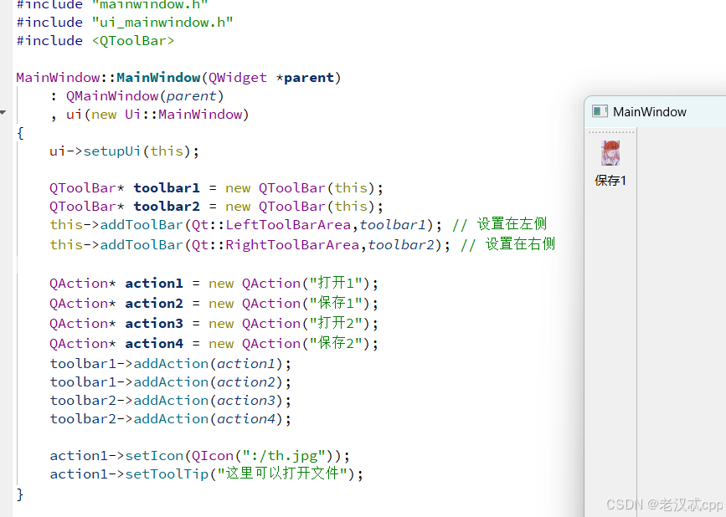
Task: Click the comment 设置在左侧
Action: click(x=500, y=224)
